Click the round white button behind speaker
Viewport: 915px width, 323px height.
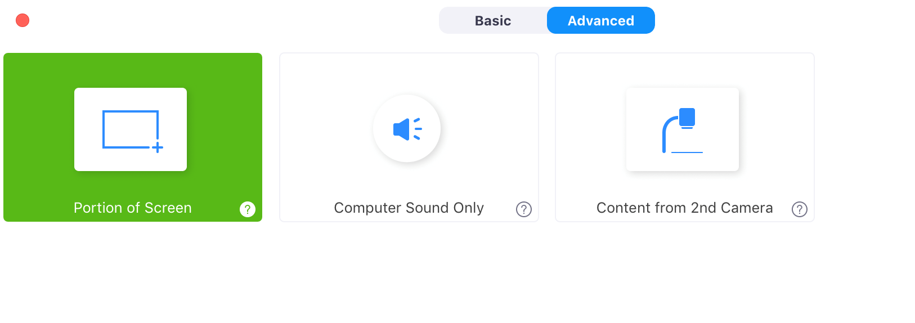pyautogui.click(x=407, y=128)
